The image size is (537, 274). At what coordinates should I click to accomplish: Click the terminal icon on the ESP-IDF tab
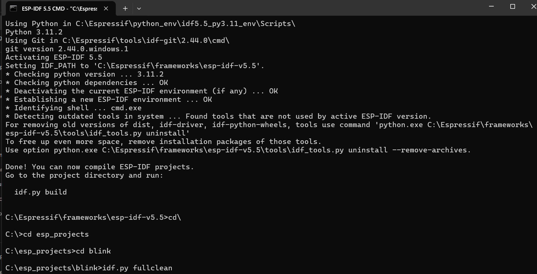tap(13, 8)
